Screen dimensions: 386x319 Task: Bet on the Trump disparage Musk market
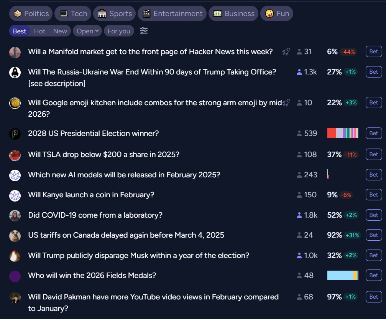click(374, 255)
